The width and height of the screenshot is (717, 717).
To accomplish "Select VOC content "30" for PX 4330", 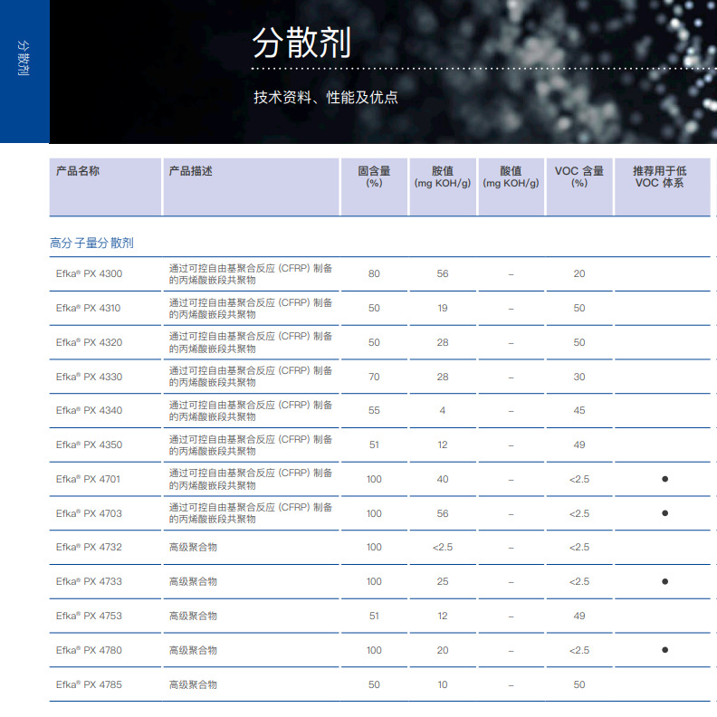I will click(578, 377).
